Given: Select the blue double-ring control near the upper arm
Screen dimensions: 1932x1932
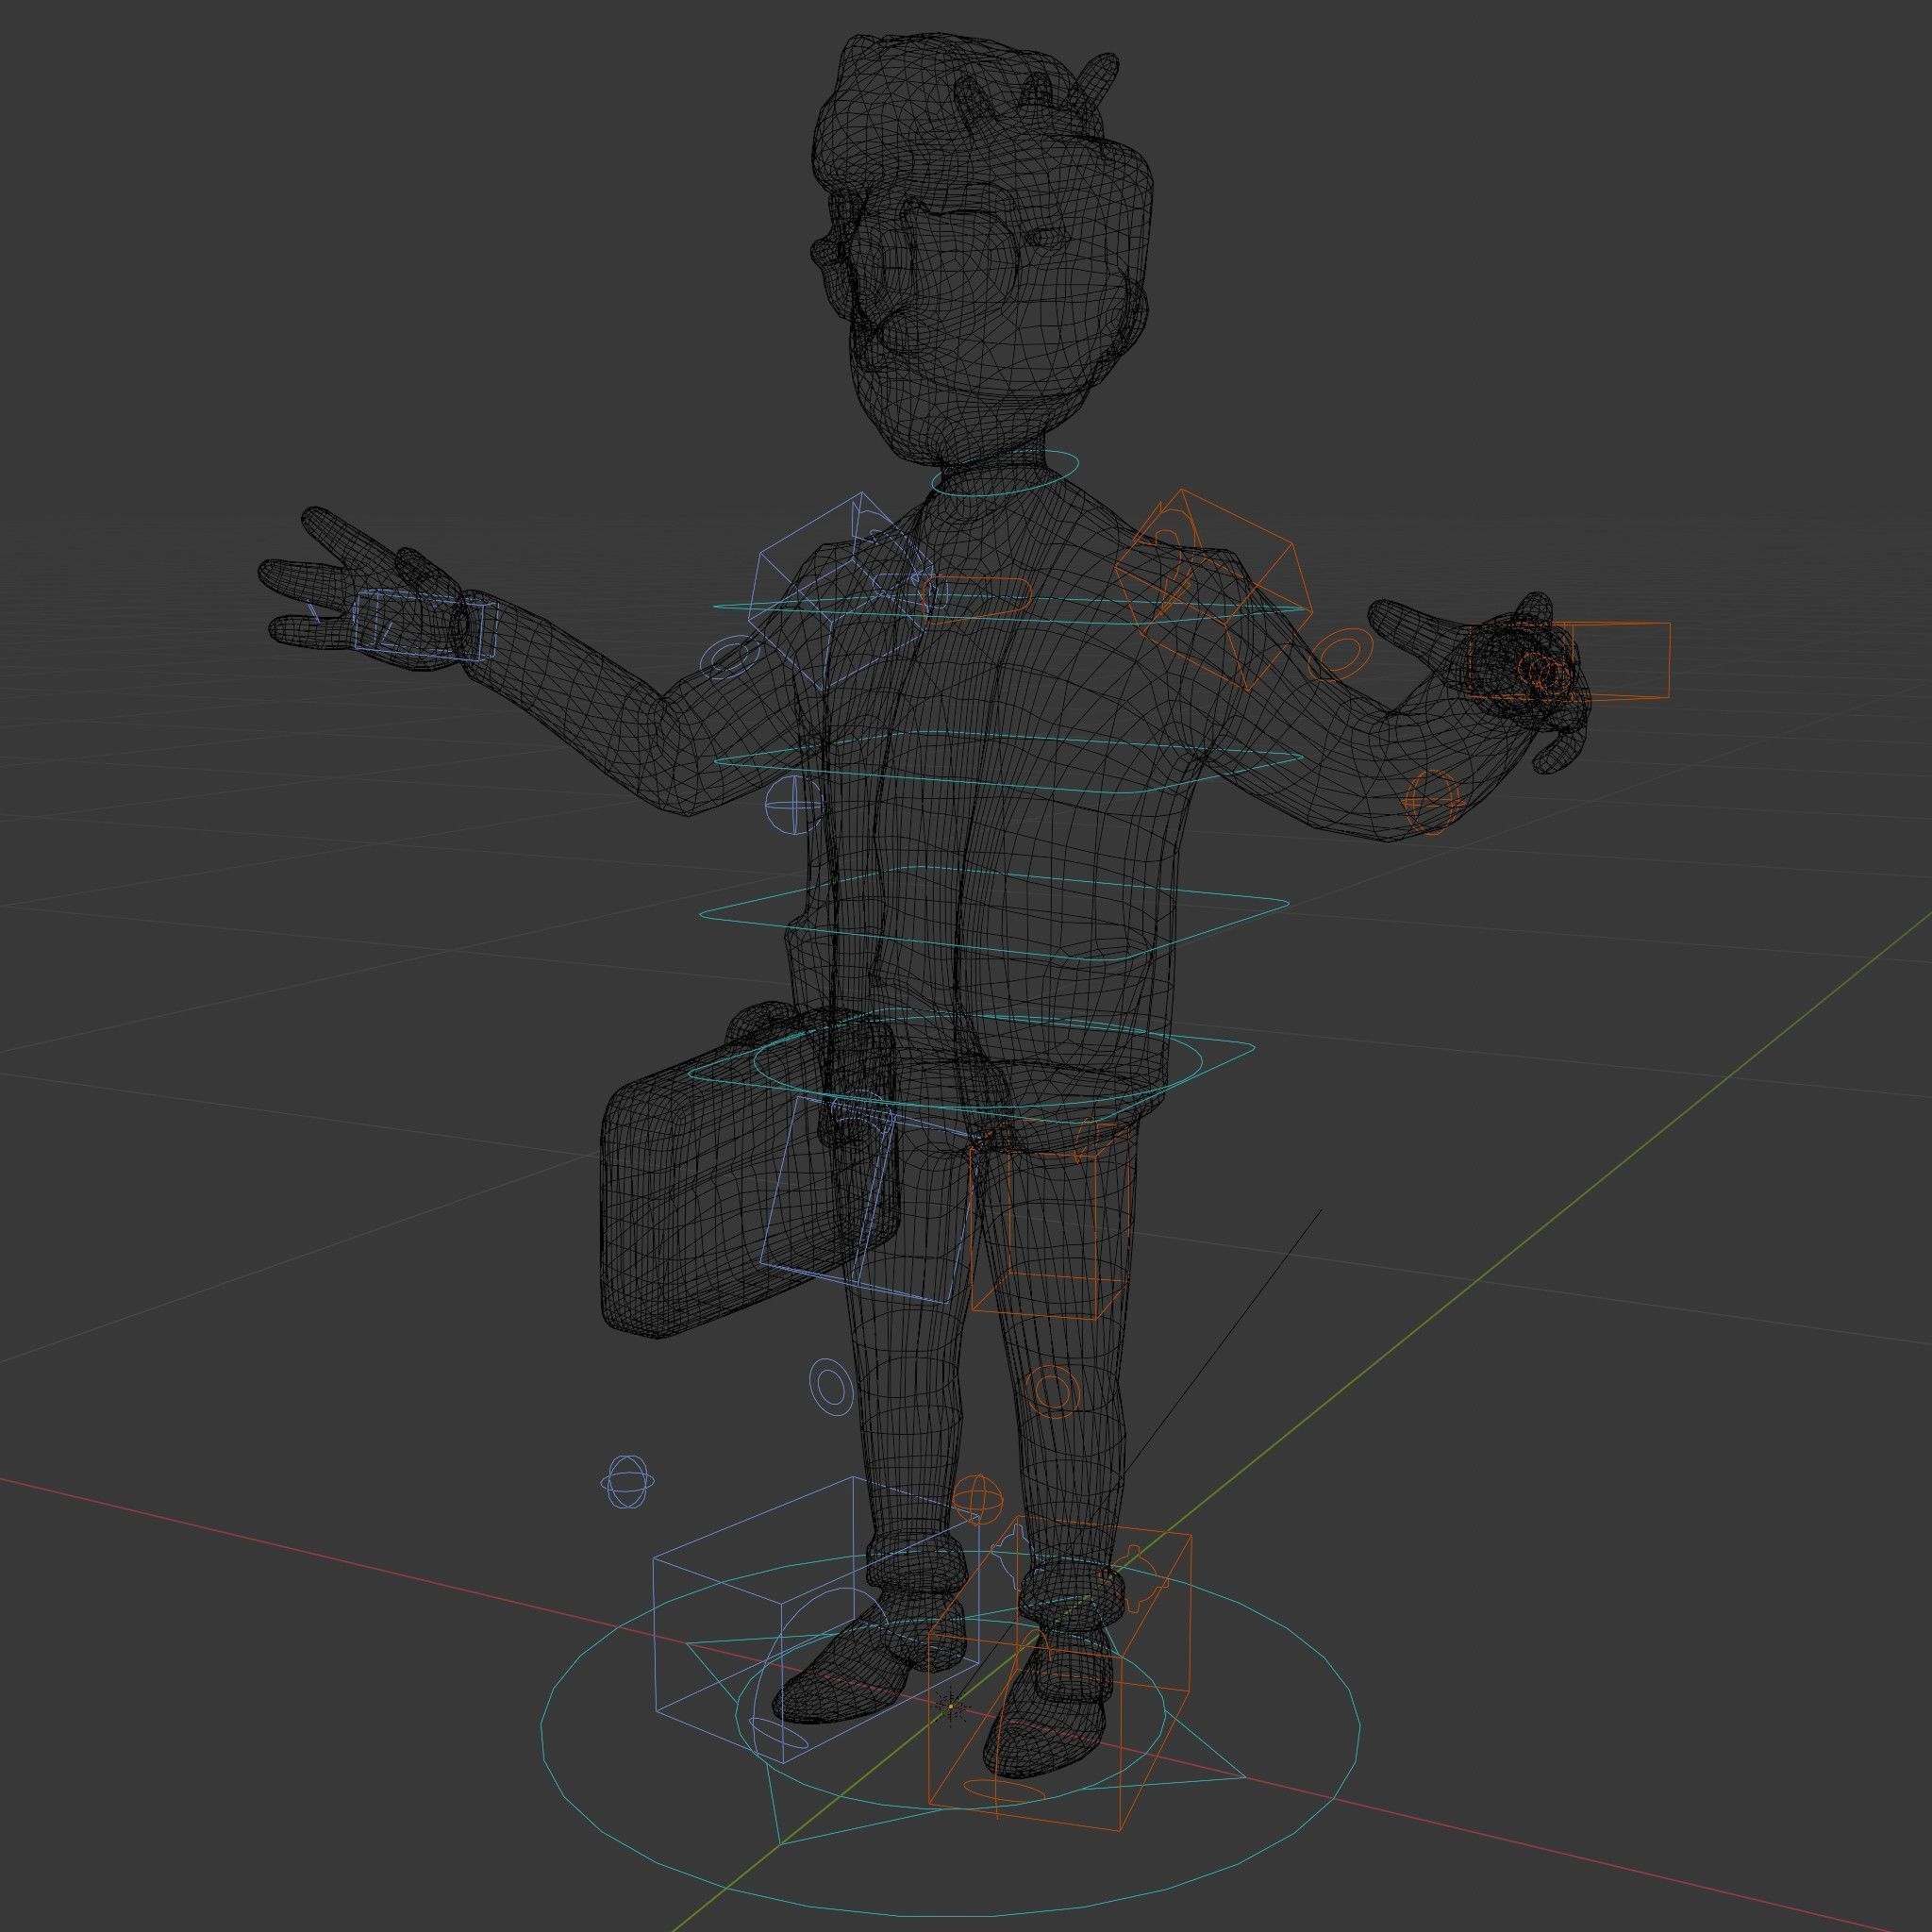Looking at the screenshot, I should (x=728, y=657).
